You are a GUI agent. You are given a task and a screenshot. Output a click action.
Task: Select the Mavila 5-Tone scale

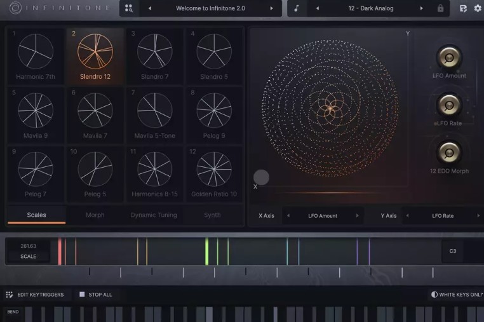(x=154, y=115)
